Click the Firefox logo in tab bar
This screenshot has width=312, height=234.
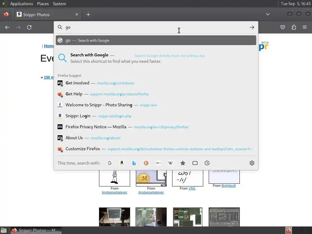point(6,14)
